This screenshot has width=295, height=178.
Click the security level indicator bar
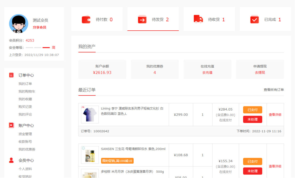(x=38, y=48)
